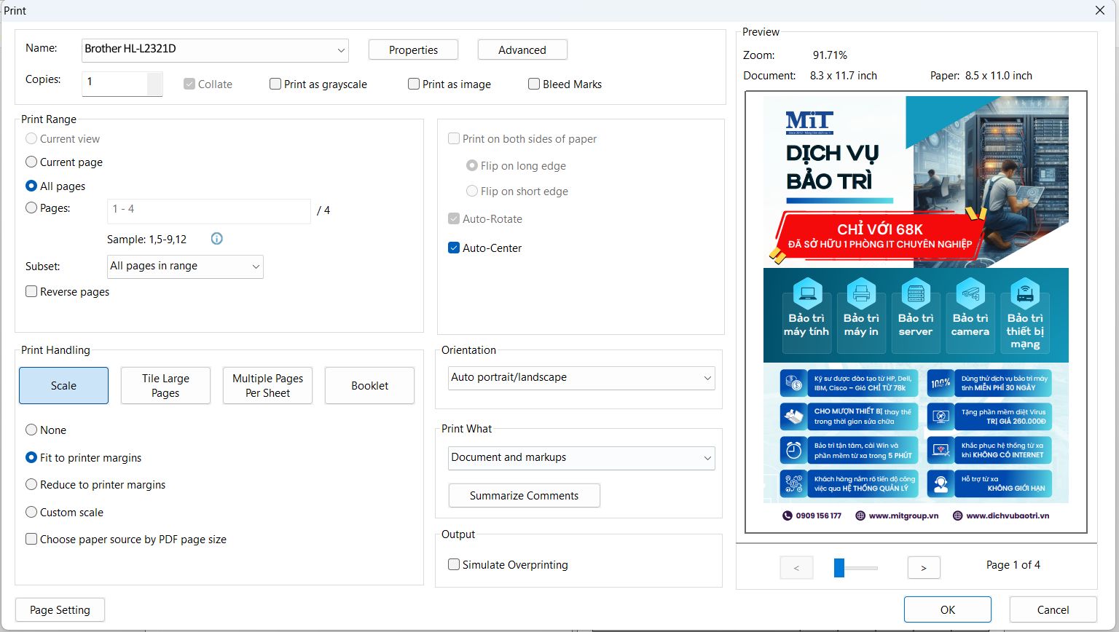Open printer Properties button

click(413, 50)
